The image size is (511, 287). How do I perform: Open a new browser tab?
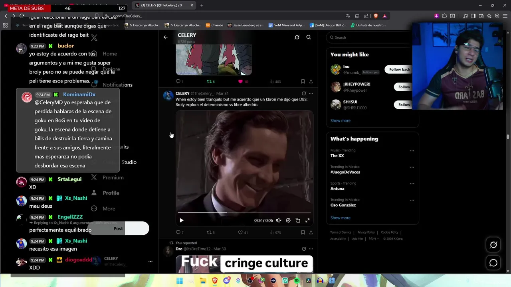click(202, 5)
